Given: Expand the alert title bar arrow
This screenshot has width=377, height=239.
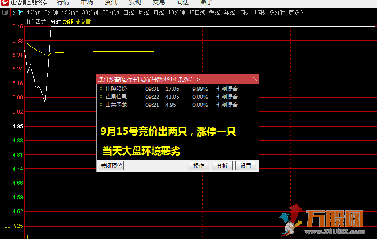Looking at the screenshot, I should [198, 79].
